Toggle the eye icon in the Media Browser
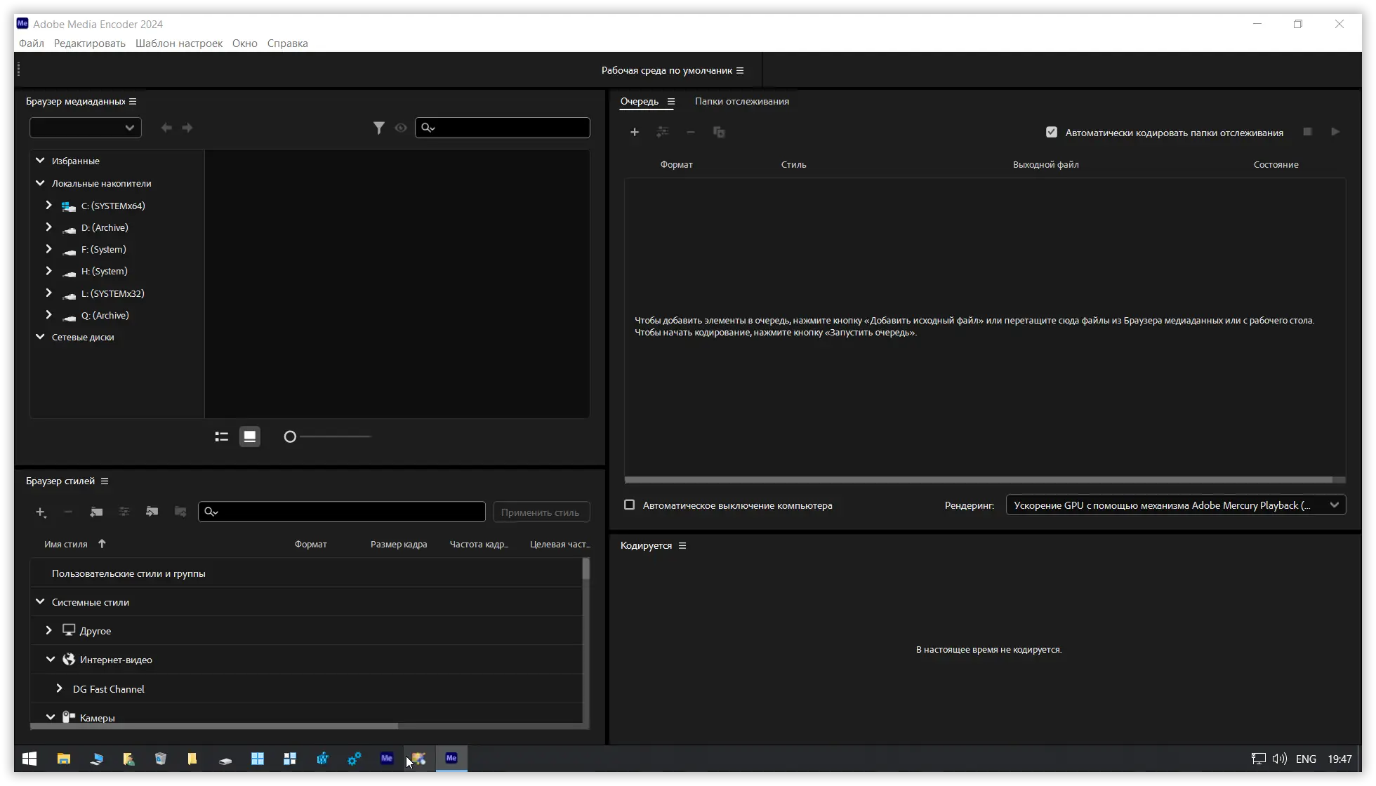 tap(401, 128)
